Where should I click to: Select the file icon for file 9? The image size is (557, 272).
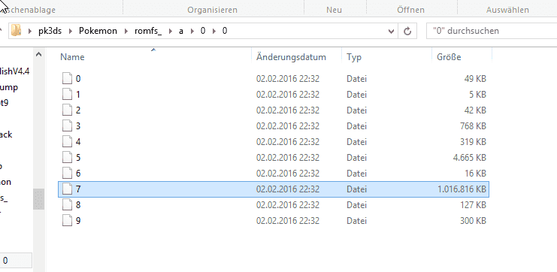click(x=67, y=220)
